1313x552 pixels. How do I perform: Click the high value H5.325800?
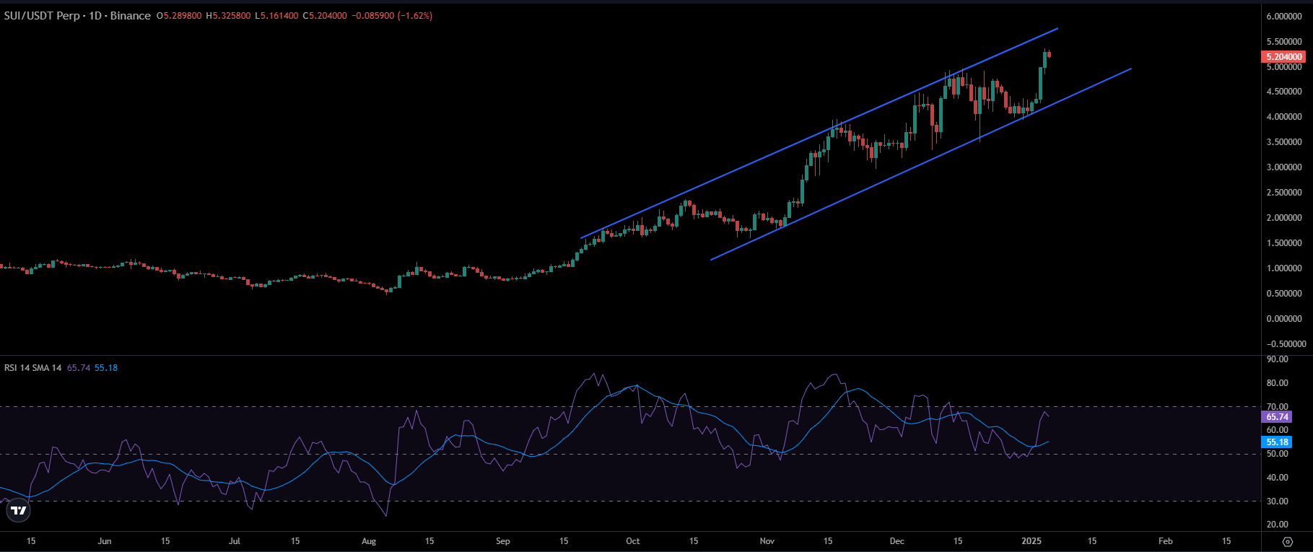click(x=228, y=15)
